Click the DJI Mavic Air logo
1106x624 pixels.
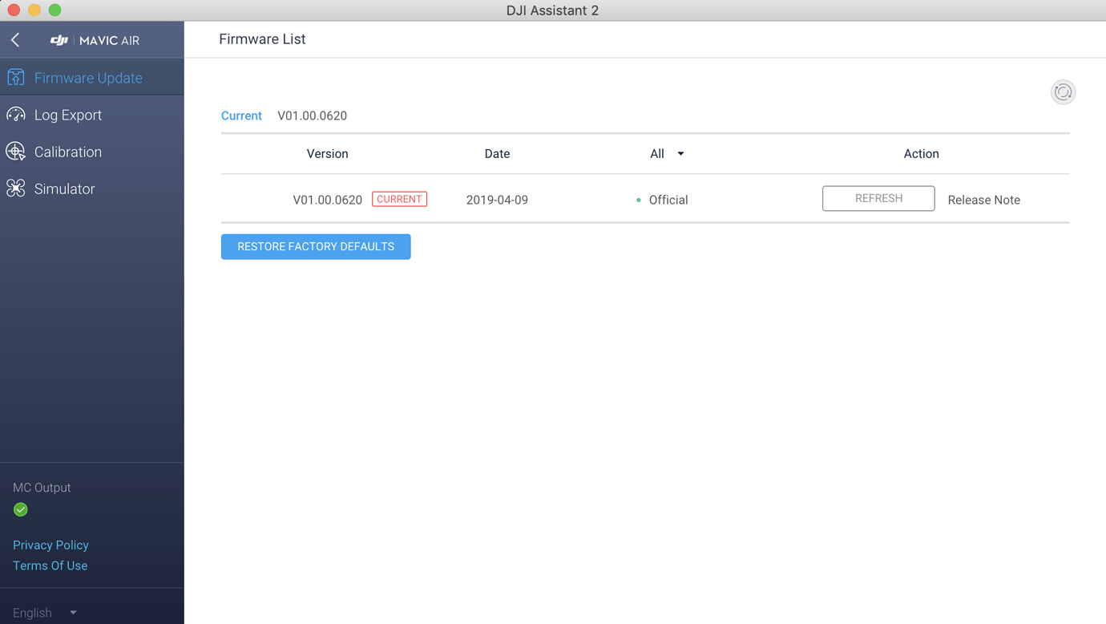pos(95,40)
